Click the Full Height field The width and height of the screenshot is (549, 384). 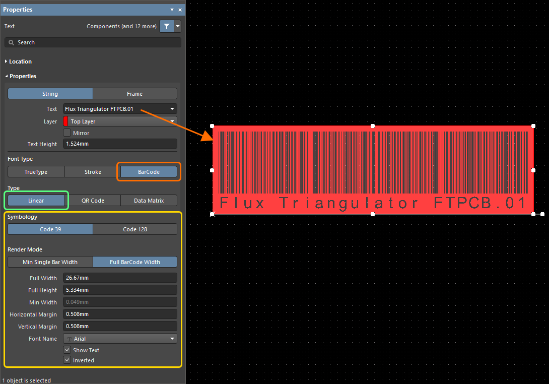click(x=120, y=290)
